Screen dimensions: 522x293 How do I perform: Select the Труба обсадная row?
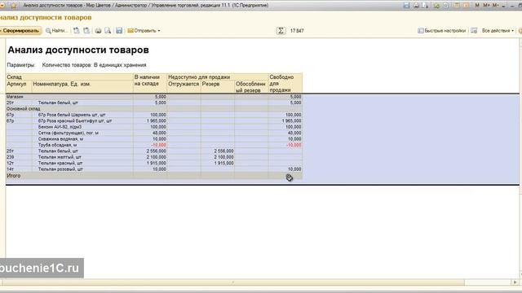tap(154, 145)
